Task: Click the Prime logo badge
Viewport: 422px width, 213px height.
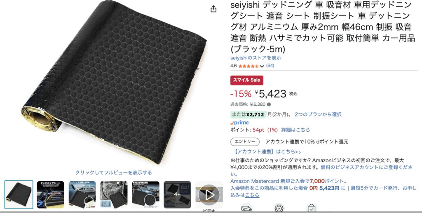Action: [239, 123]
